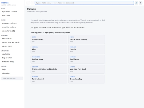Open The Godfather crime card

coord(49,39)
